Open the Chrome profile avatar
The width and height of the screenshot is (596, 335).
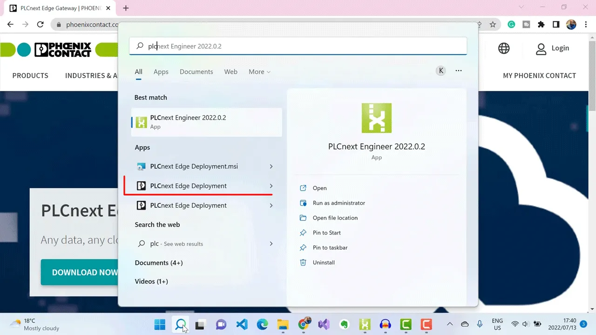(x=571, y=25)
